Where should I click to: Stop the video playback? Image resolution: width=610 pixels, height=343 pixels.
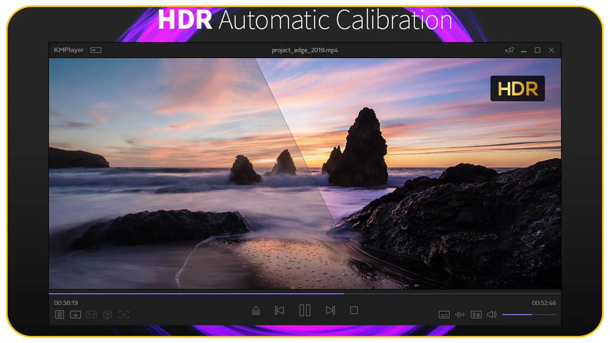tap(354, 311)
